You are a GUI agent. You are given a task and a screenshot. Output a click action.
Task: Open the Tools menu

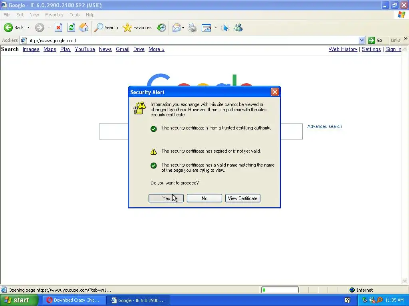point(74,15)
